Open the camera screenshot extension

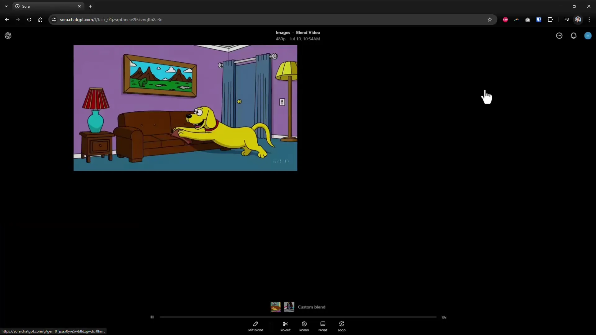(x=528, y=20)
